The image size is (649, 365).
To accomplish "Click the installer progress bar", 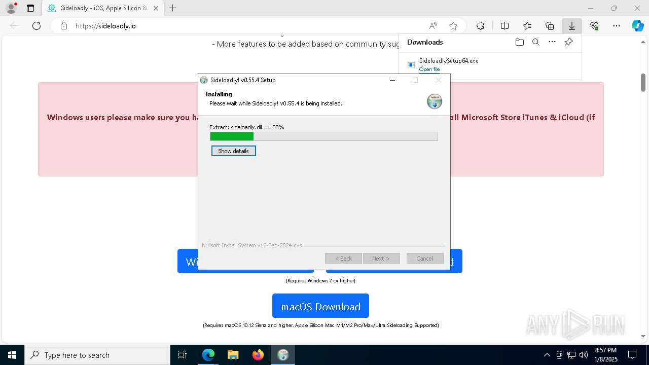I will pyautogui.click(x=324, y=136).
